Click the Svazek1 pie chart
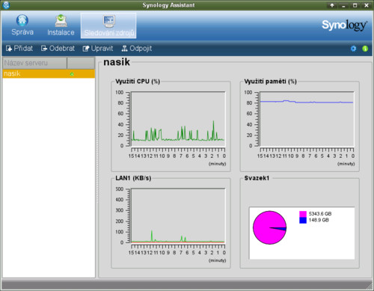The width and height of the screenshot is (374, 291). pos(269,227)
